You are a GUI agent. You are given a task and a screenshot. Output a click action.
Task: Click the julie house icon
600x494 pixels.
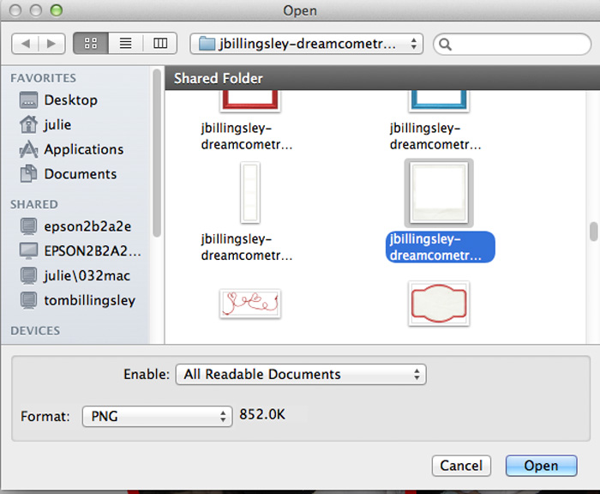(x=28, y=124)
